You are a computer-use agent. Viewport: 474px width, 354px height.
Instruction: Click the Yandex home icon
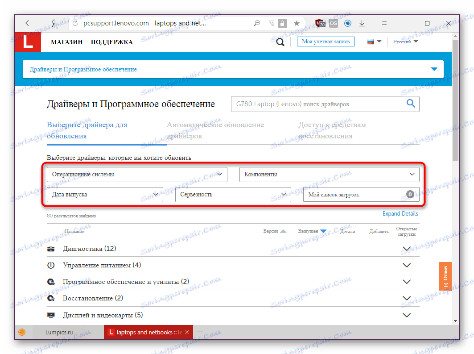(x=54, y=23)
